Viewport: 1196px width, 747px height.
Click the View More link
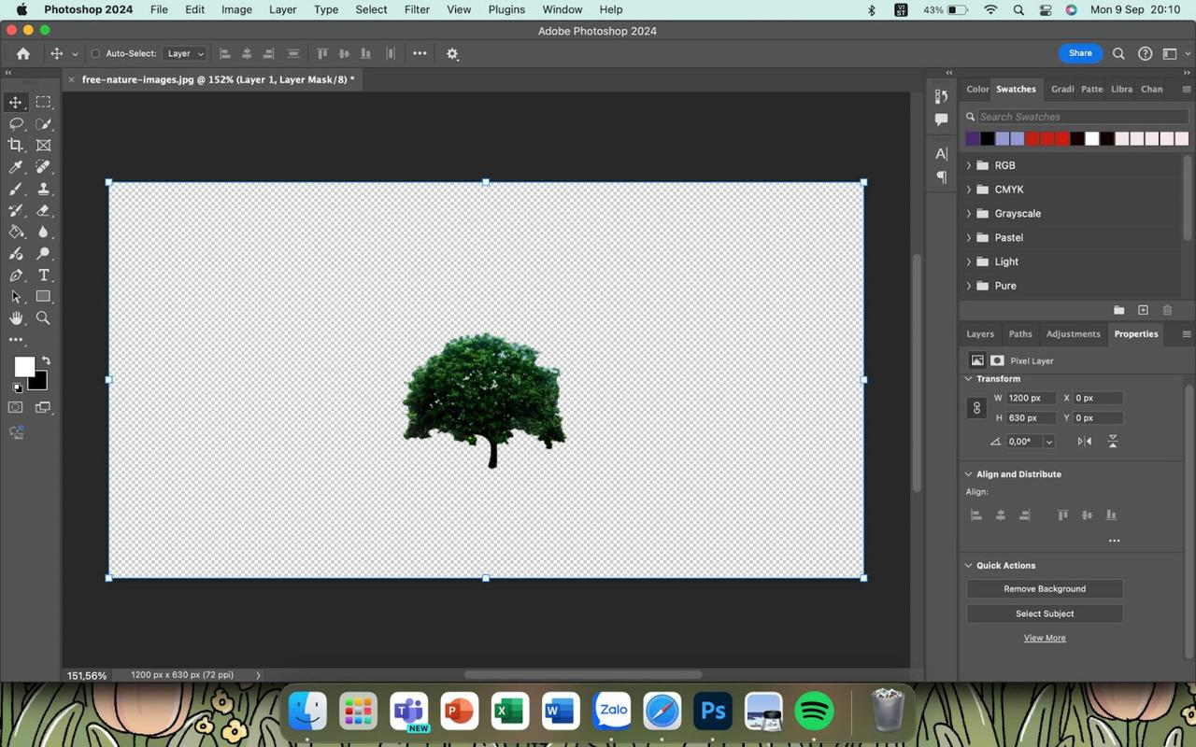point(1044,639)
